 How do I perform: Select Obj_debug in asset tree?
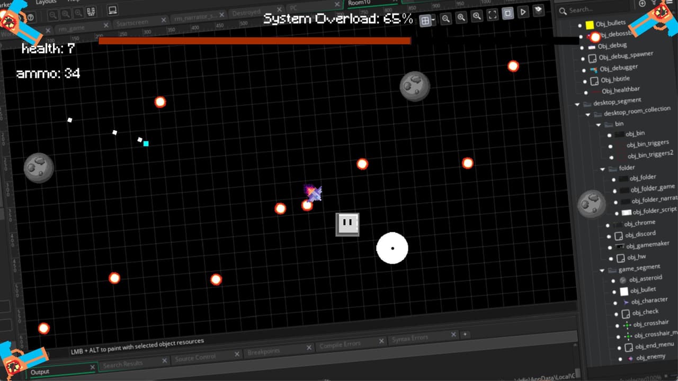pyautogui.click(x=613, y=46)
